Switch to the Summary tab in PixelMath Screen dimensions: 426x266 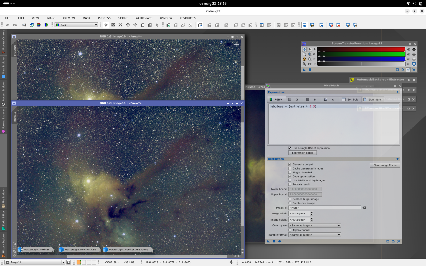point(372,99)
